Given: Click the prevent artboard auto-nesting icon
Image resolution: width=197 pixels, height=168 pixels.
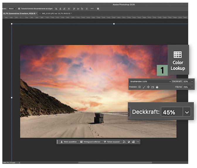Looking at the screenshot, I should tap(153, 87).
